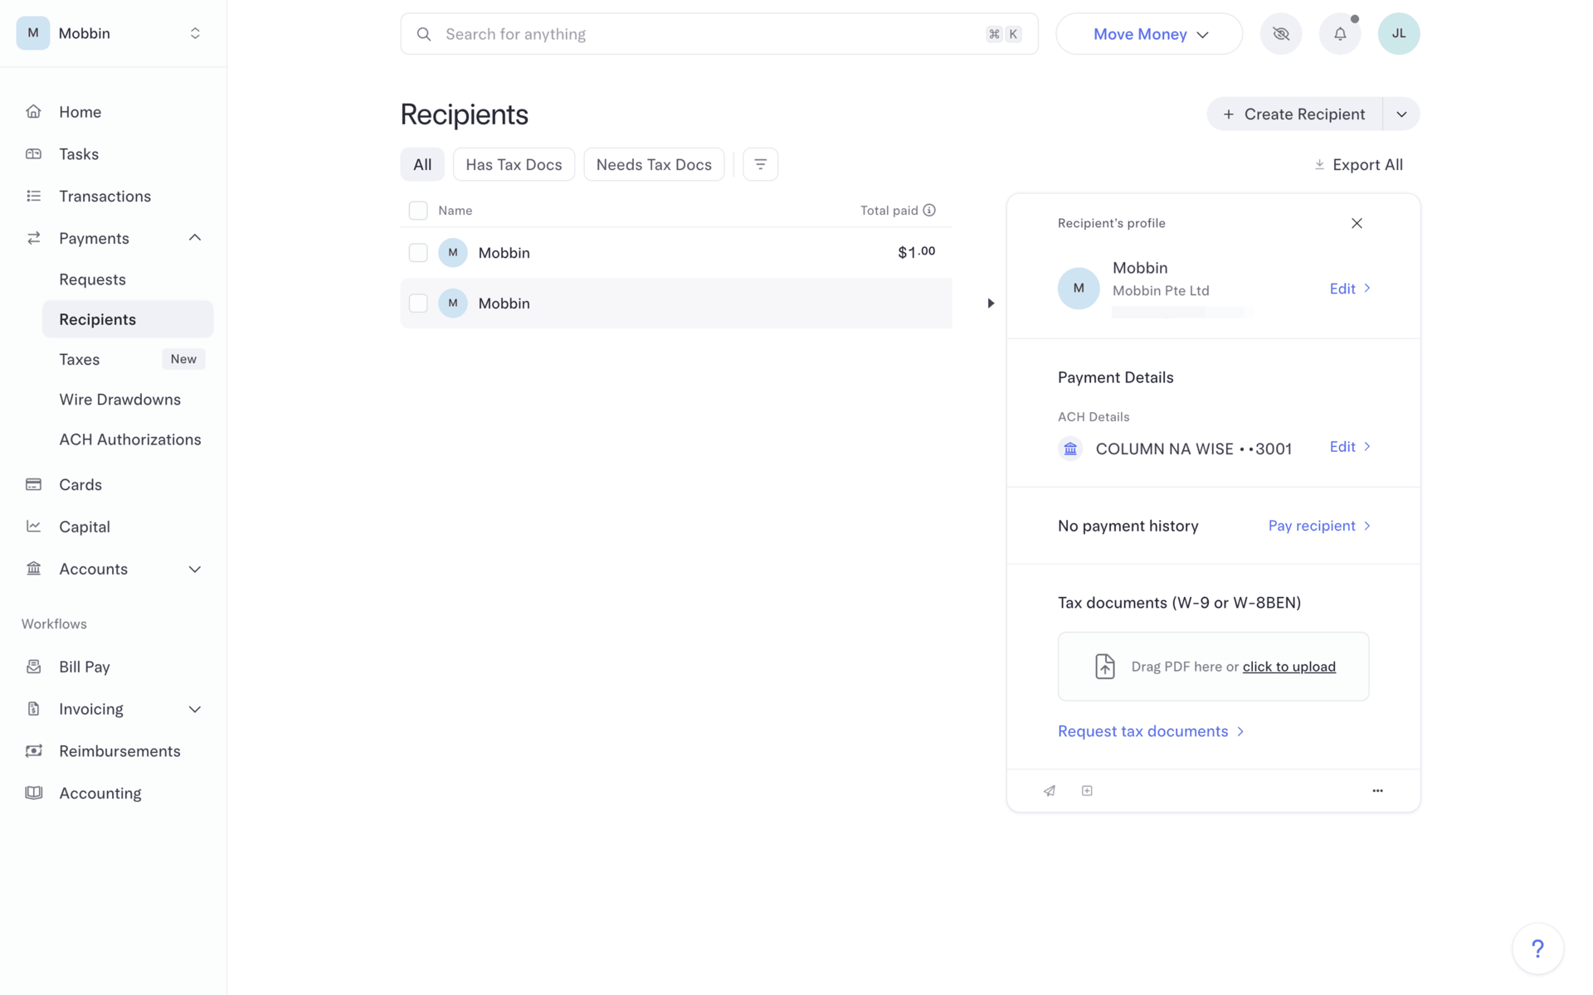Collapse the Payments section chevron

tap(195, 238)
